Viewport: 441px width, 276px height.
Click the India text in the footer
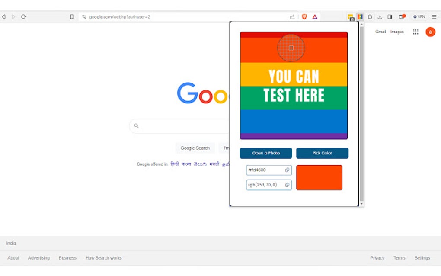click(x=11, y=243)
